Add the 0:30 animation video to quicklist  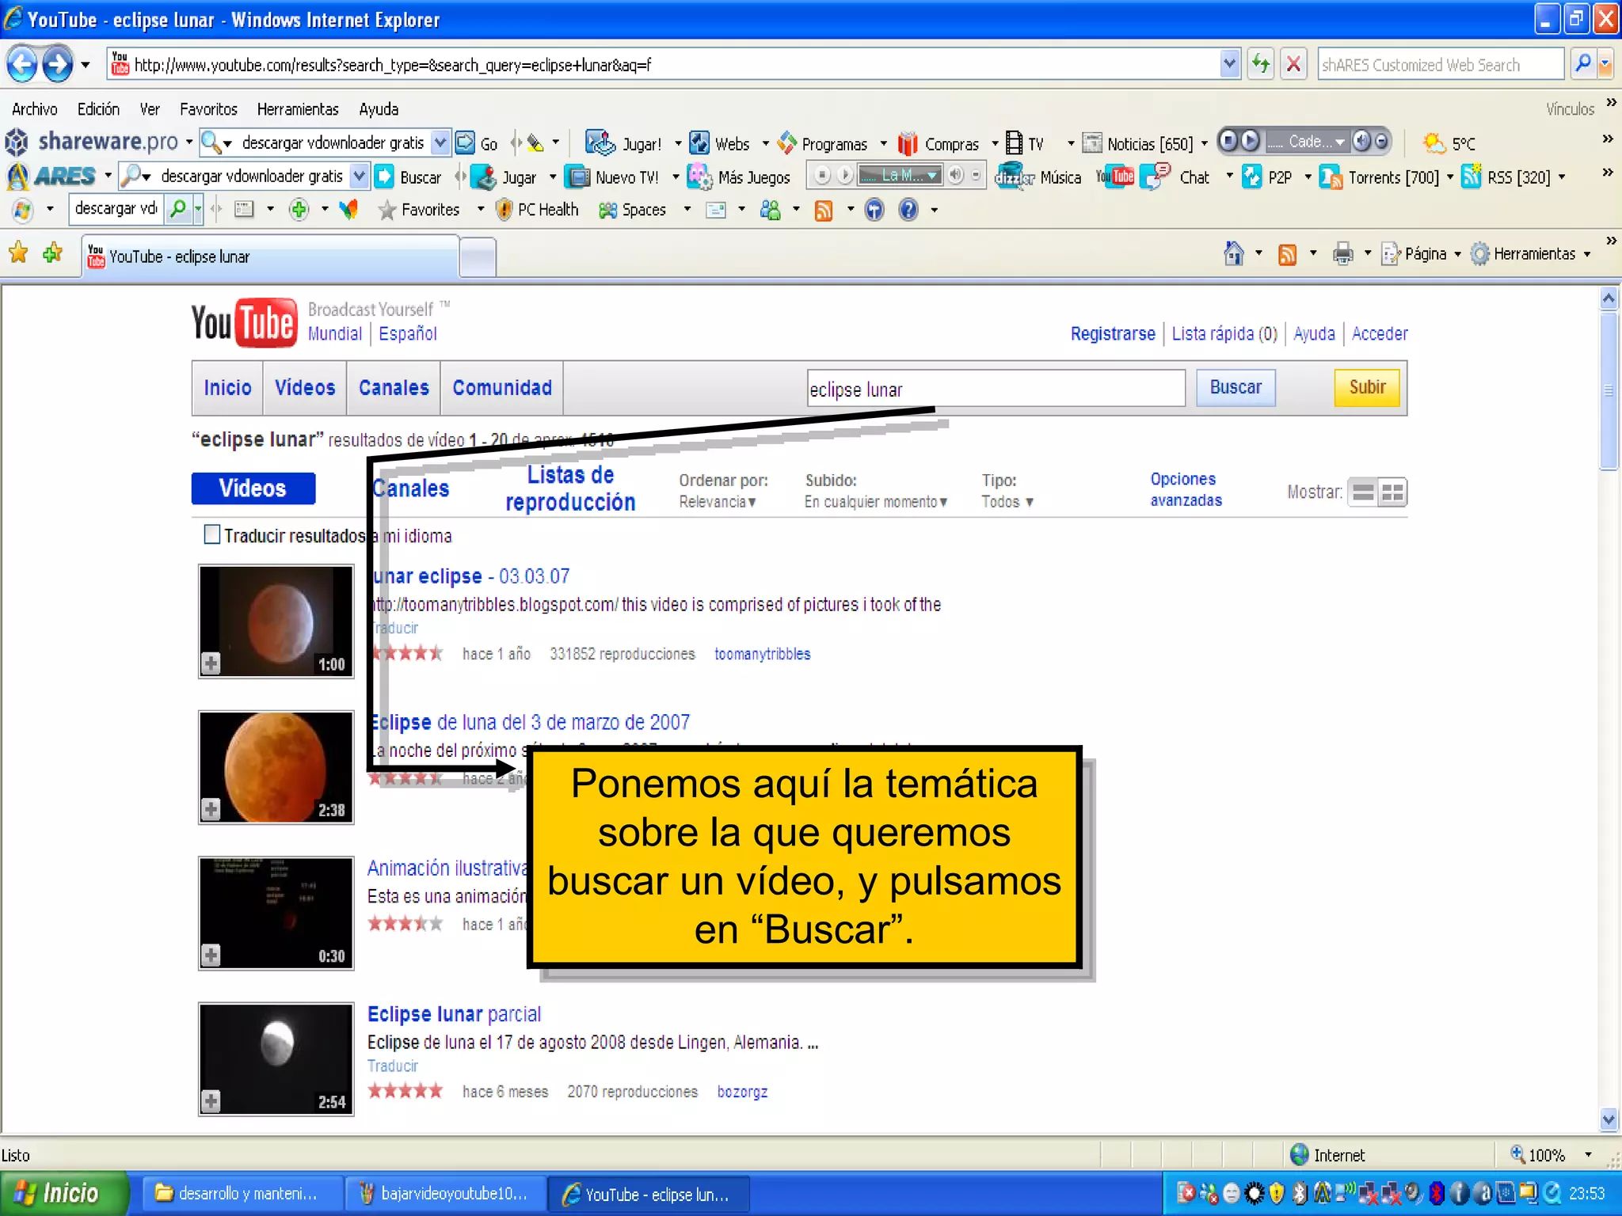pos(211,955)
